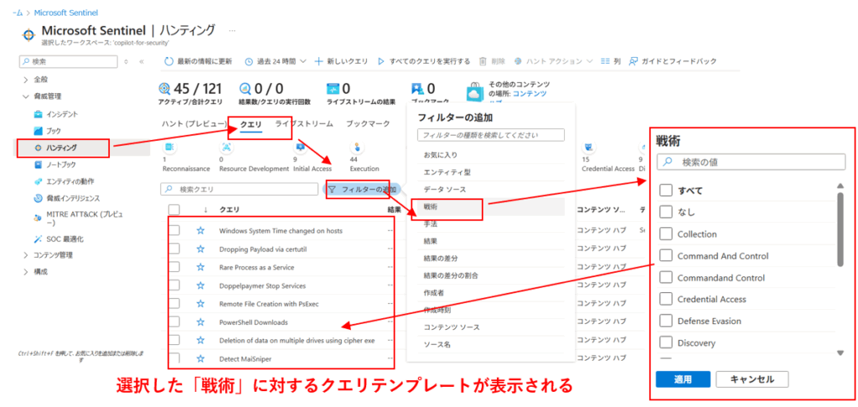Click the MITRE ATT&CK sidebar icon
Image resolution: width=858 pixels, height=407 pixels.
37,216
